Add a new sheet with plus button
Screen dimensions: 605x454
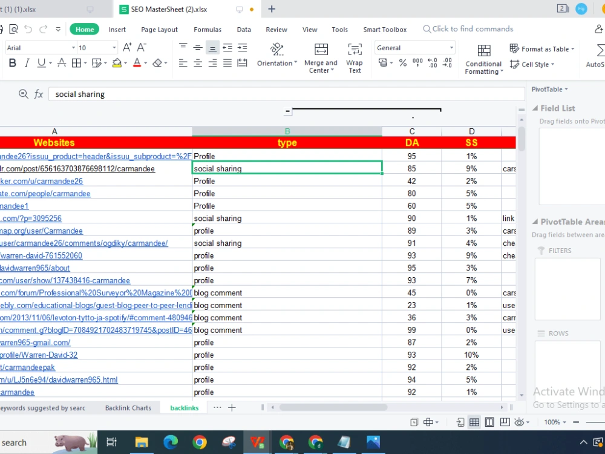coord(232,407)
